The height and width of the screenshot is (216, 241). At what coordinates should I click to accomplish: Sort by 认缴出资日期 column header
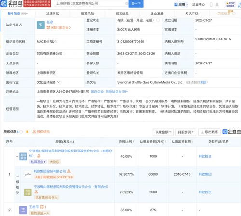click(182, 142)
